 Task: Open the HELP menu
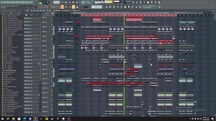[31, 2]
